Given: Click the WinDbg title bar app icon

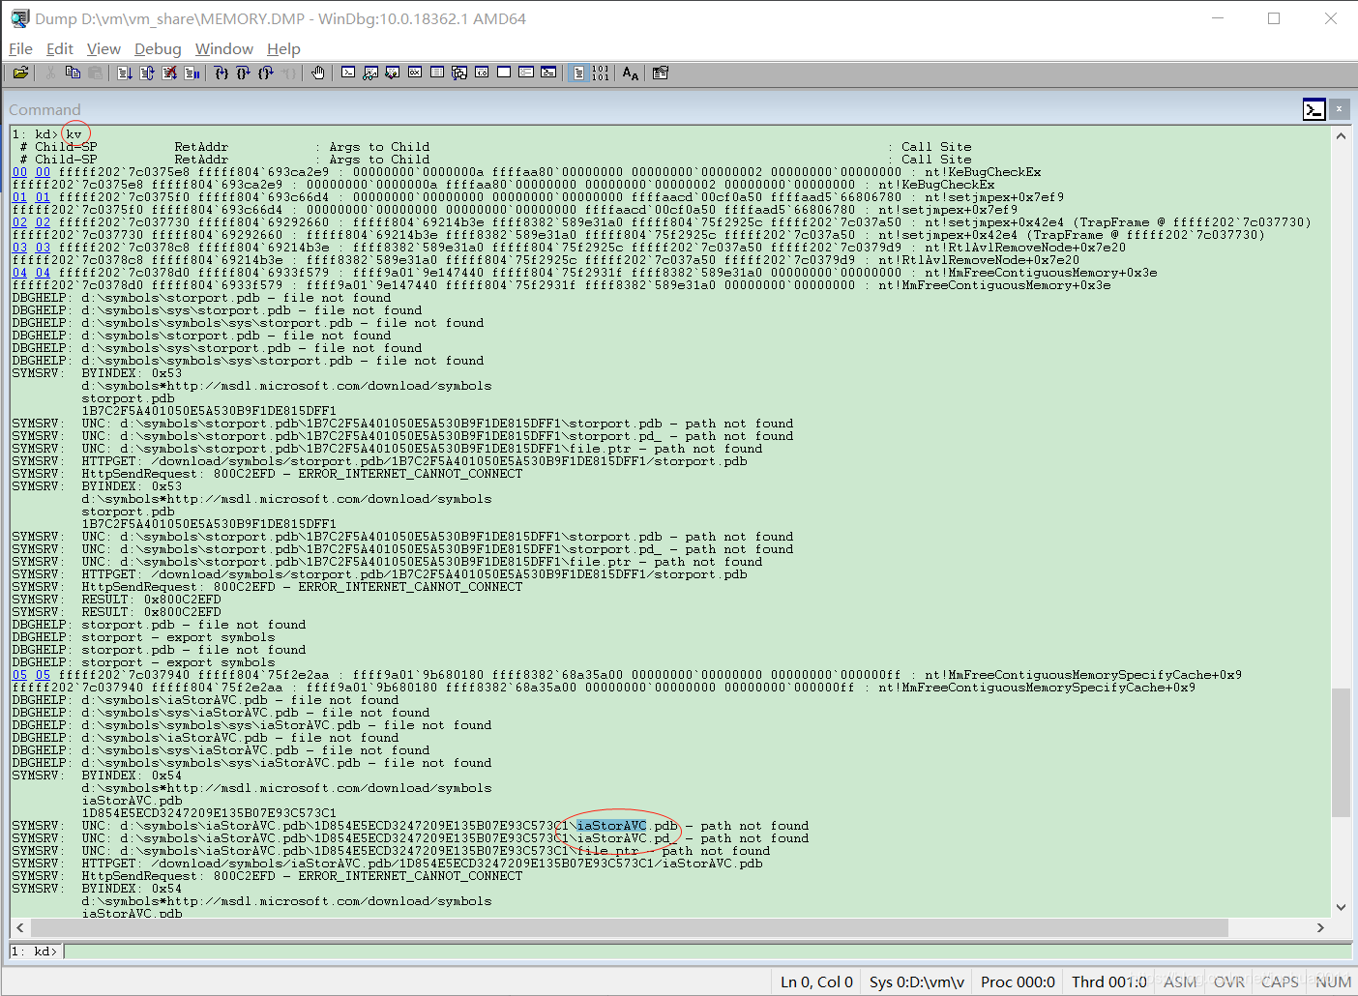Looking at the screenshot, I should pos(19,18).
